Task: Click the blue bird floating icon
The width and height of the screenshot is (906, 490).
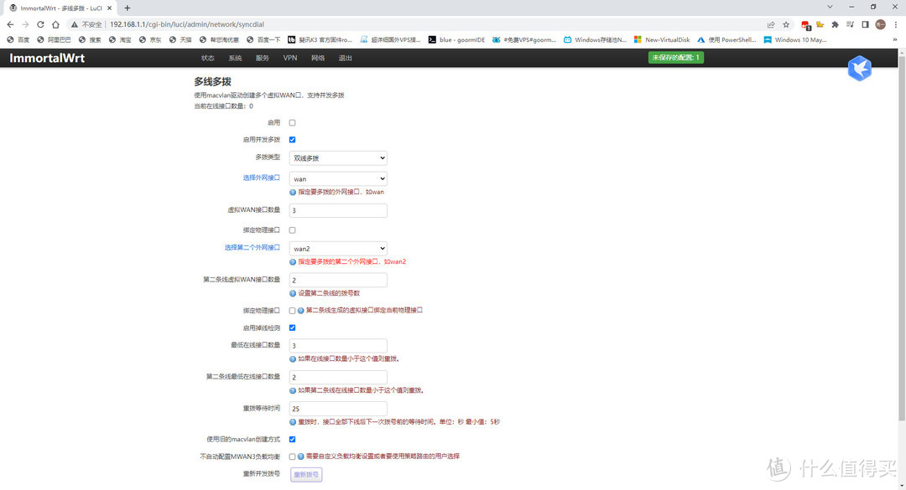Action: (x=859, y=69)
